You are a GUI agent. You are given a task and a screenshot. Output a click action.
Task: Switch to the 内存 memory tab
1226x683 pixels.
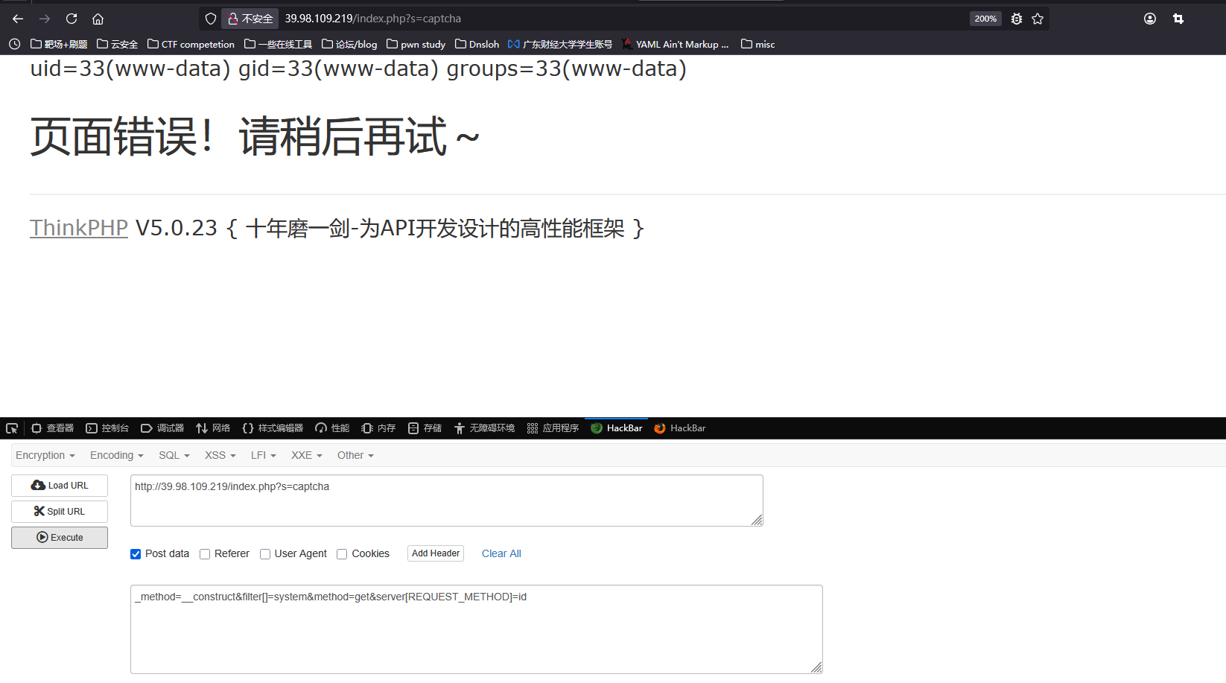(x=378, y=428)
